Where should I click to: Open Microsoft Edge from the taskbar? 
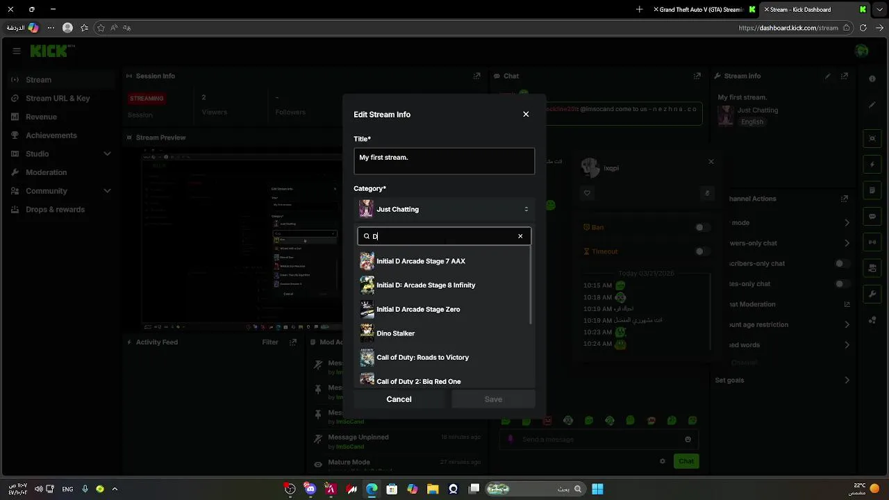372,489
